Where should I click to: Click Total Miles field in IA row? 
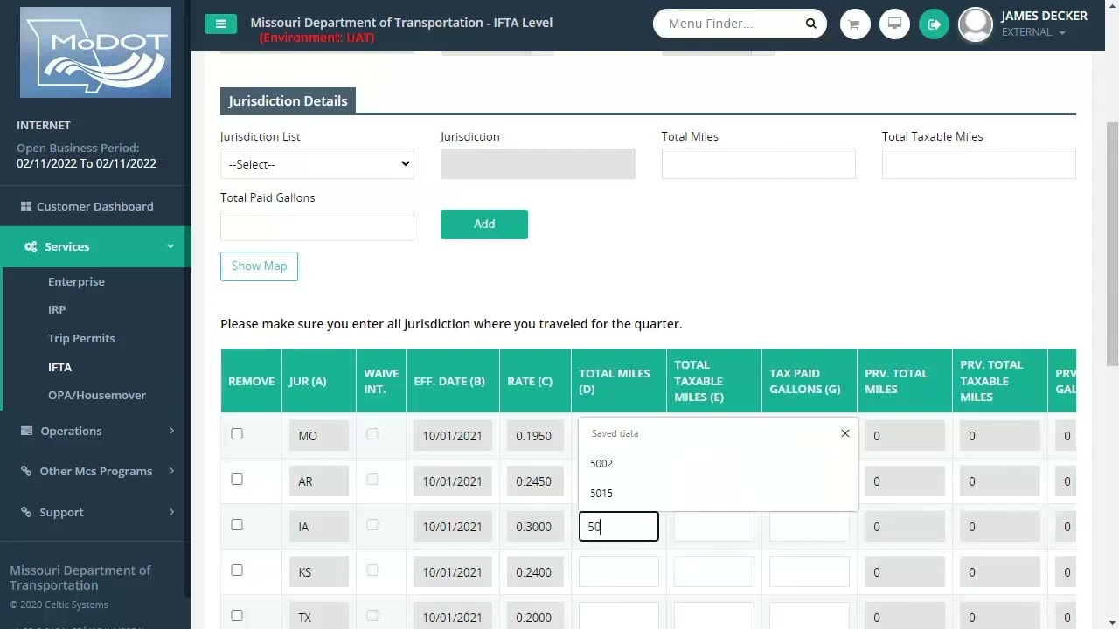pos(619,527)
